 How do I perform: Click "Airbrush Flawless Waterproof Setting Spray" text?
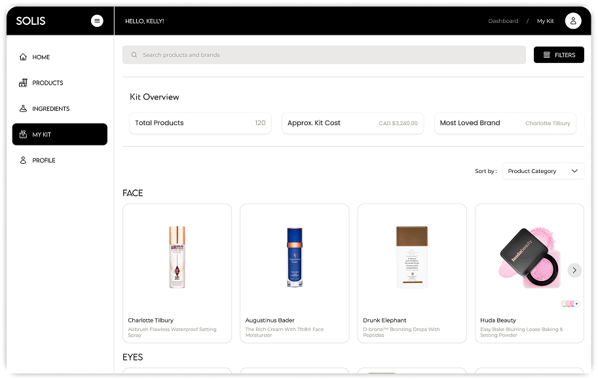pos(172,332)
